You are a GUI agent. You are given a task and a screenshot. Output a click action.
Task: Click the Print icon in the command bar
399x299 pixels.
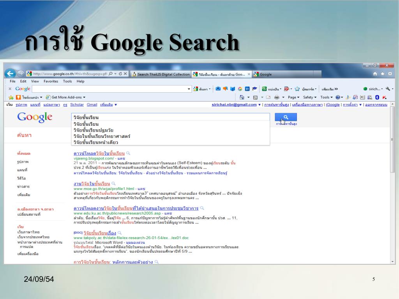tap(277, 97)
